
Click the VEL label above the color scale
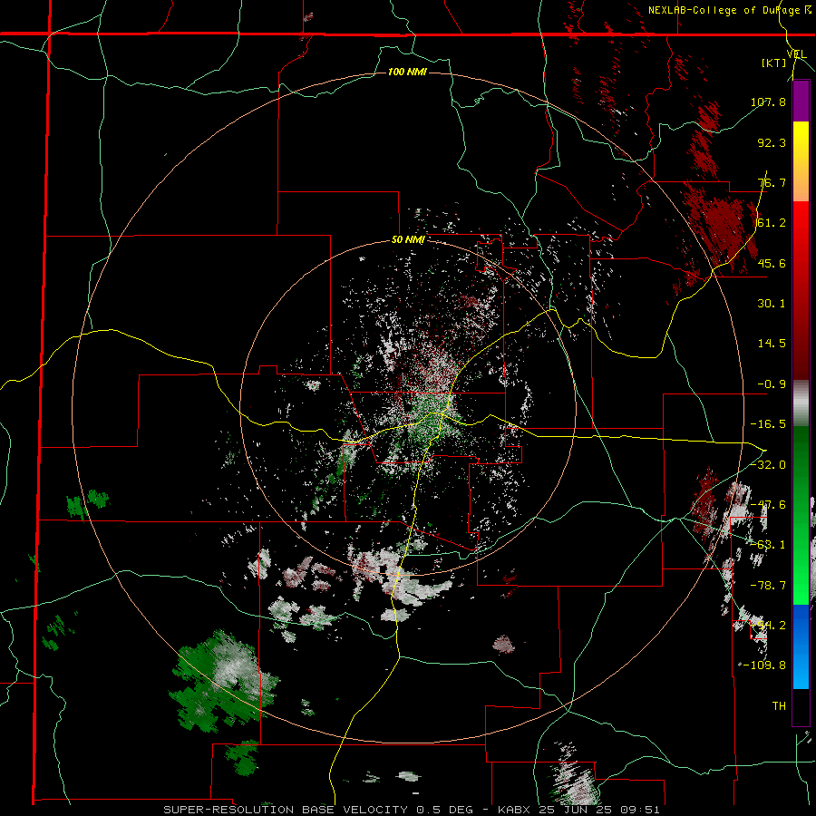pos(796,53)
